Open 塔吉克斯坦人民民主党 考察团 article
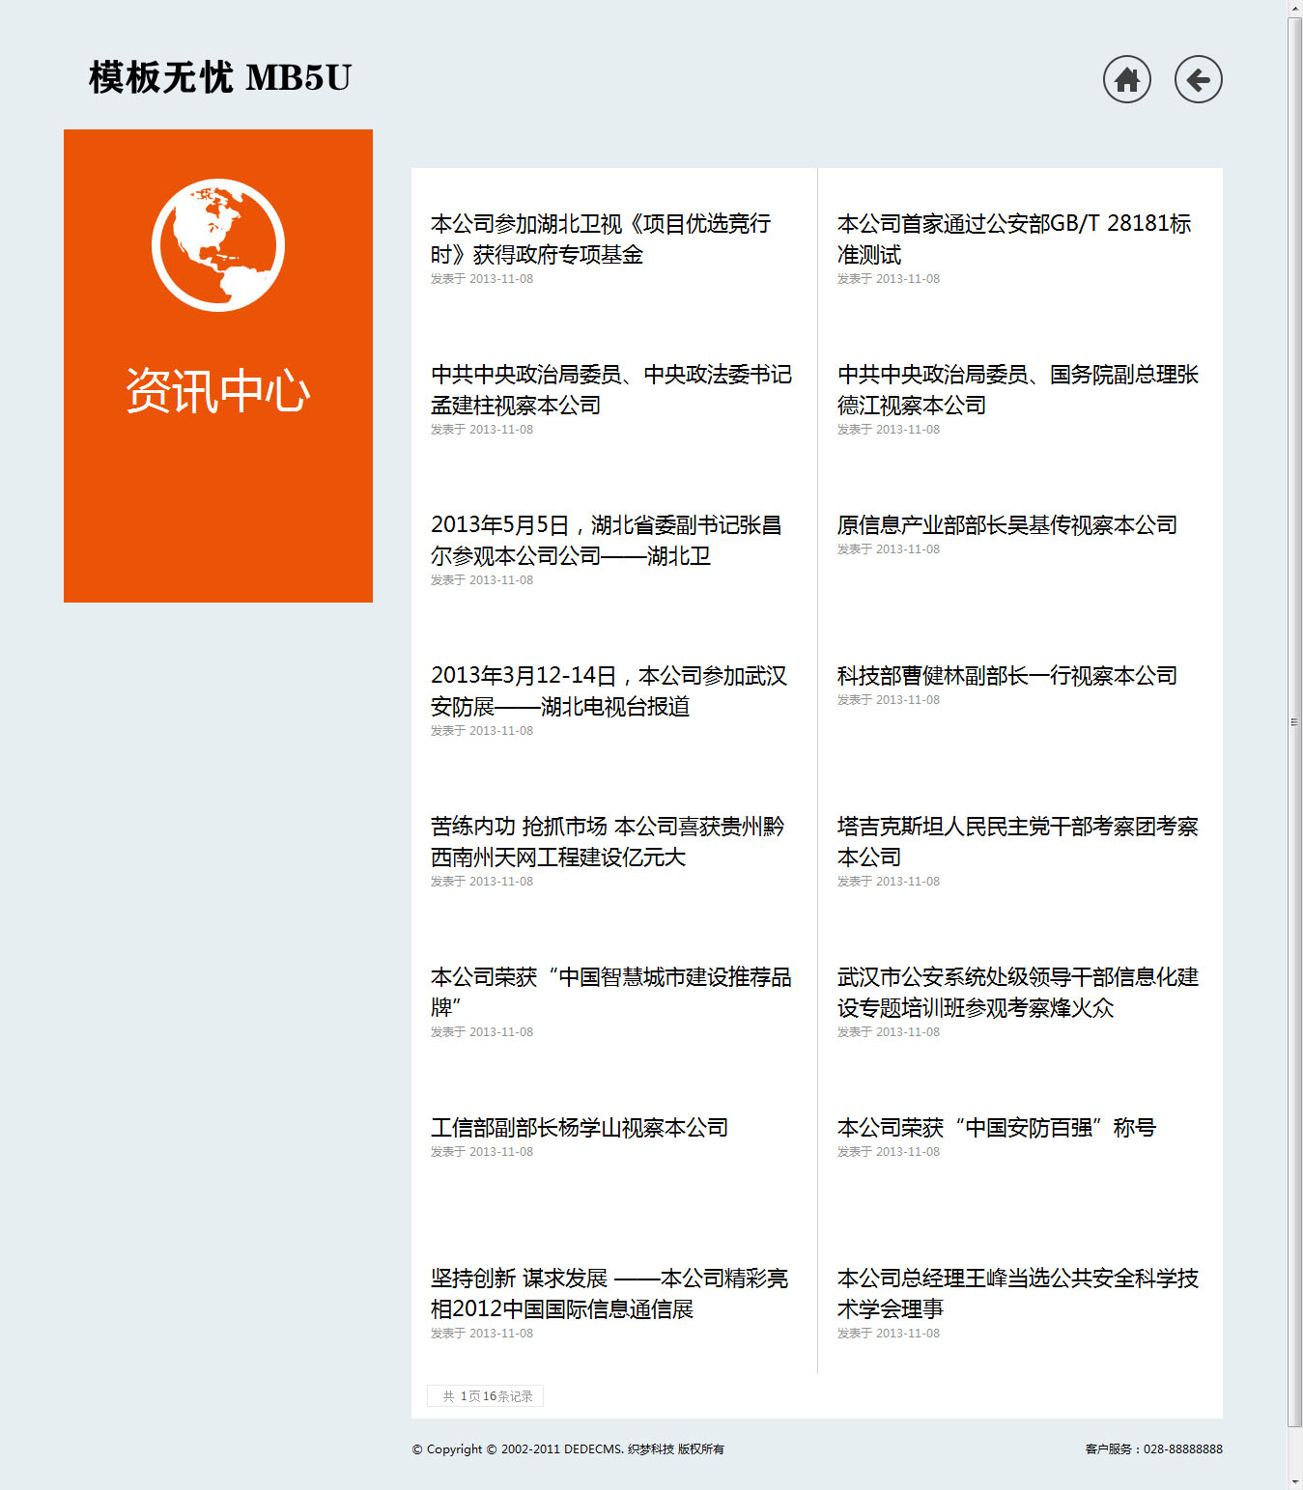This screenshot has width=1303, height=1490. pos(1017,841)
